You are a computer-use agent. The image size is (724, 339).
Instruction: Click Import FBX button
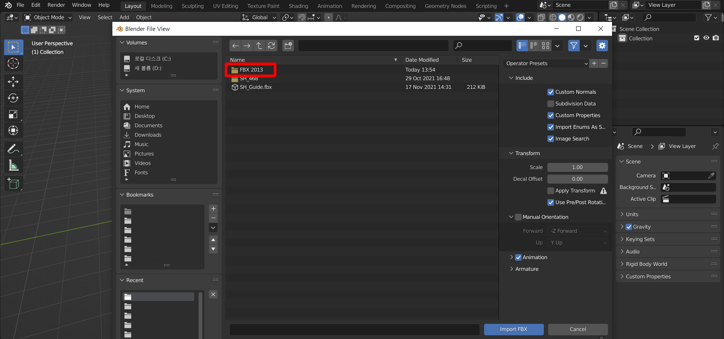514,329
